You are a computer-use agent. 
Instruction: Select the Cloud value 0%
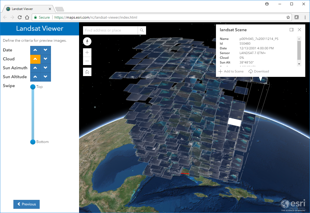(242, 58)
